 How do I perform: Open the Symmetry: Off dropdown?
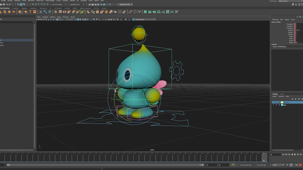pos(75,5)
